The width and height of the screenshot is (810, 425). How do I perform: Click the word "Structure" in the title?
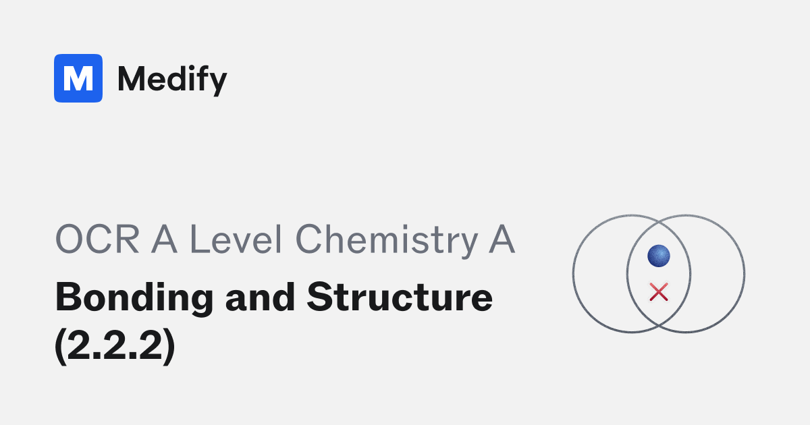pos(400,297)
